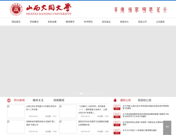Open the 学校概况 menu item
Viewport: 176px width, 135px height.
(34, 22)
